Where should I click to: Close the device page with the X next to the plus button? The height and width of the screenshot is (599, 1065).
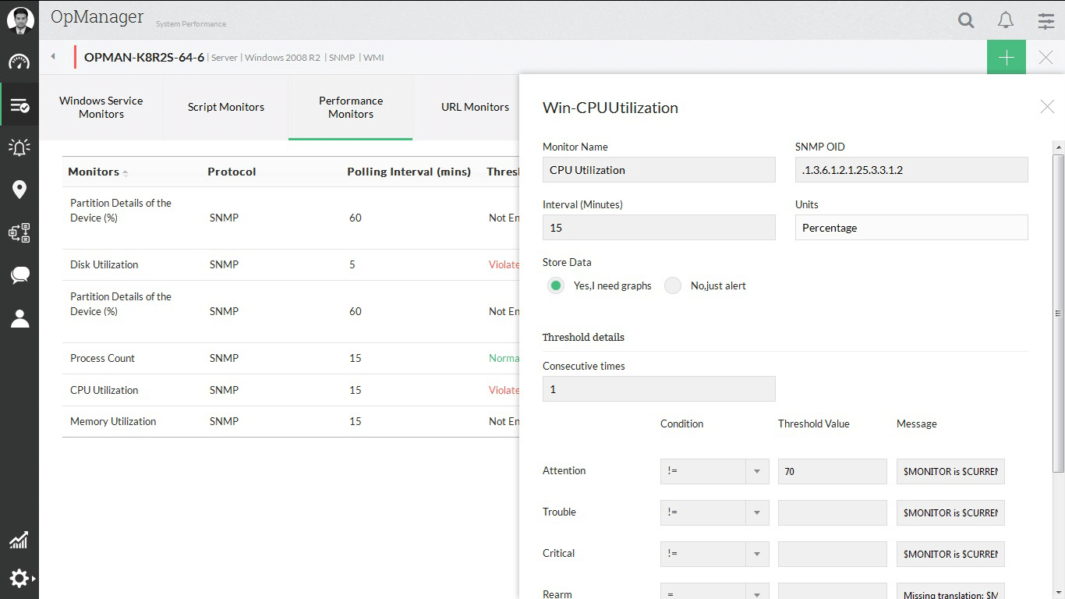click(x=1046, y=57)
